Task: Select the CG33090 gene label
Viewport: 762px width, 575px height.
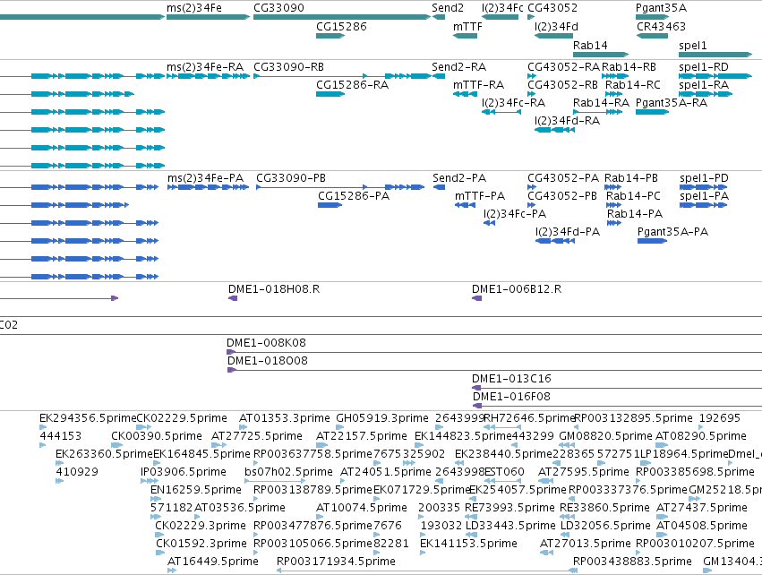Action: click(278, 8)
